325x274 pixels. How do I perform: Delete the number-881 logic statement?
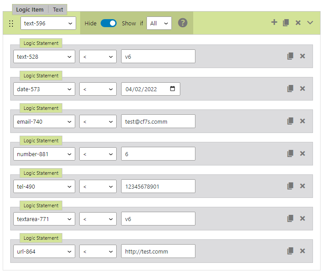(303, 153)
